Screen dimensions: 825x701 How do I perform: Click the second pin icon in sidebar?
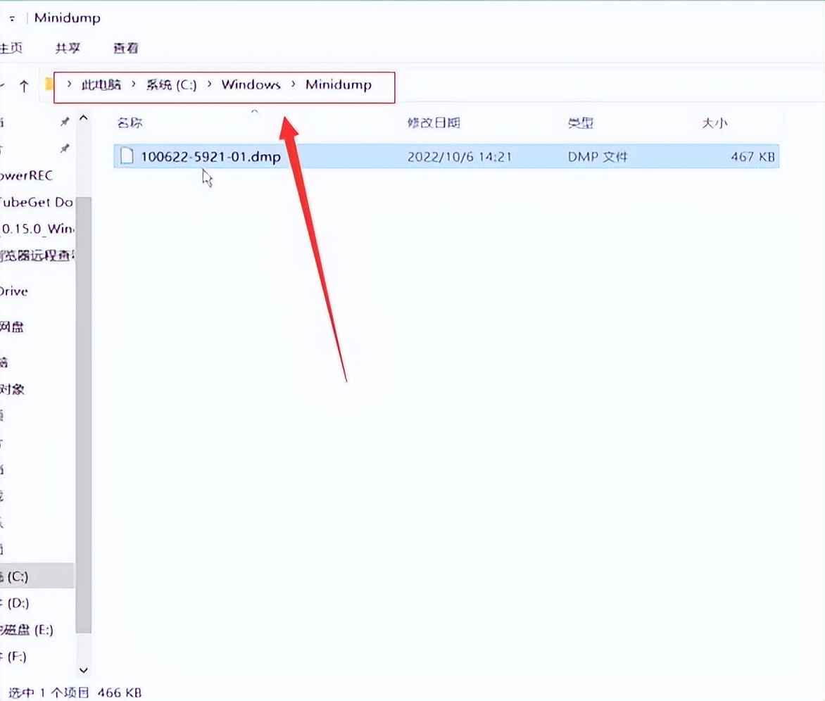65,149
